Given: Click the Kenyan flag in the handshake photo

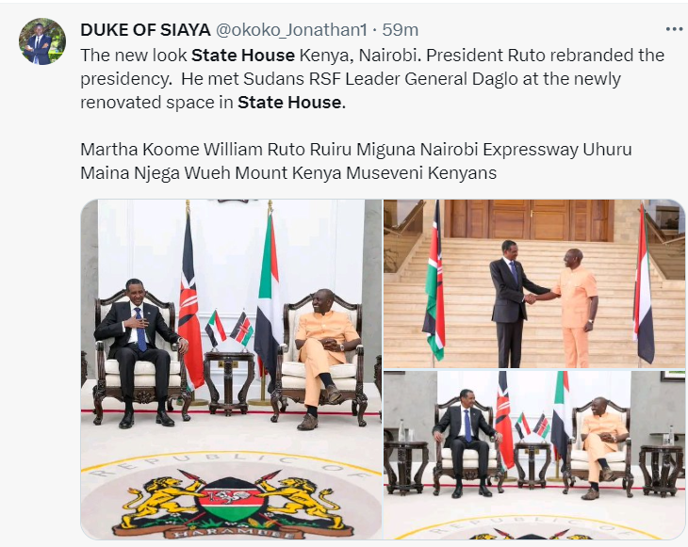Looking at the screenshot, I should 434,282.
